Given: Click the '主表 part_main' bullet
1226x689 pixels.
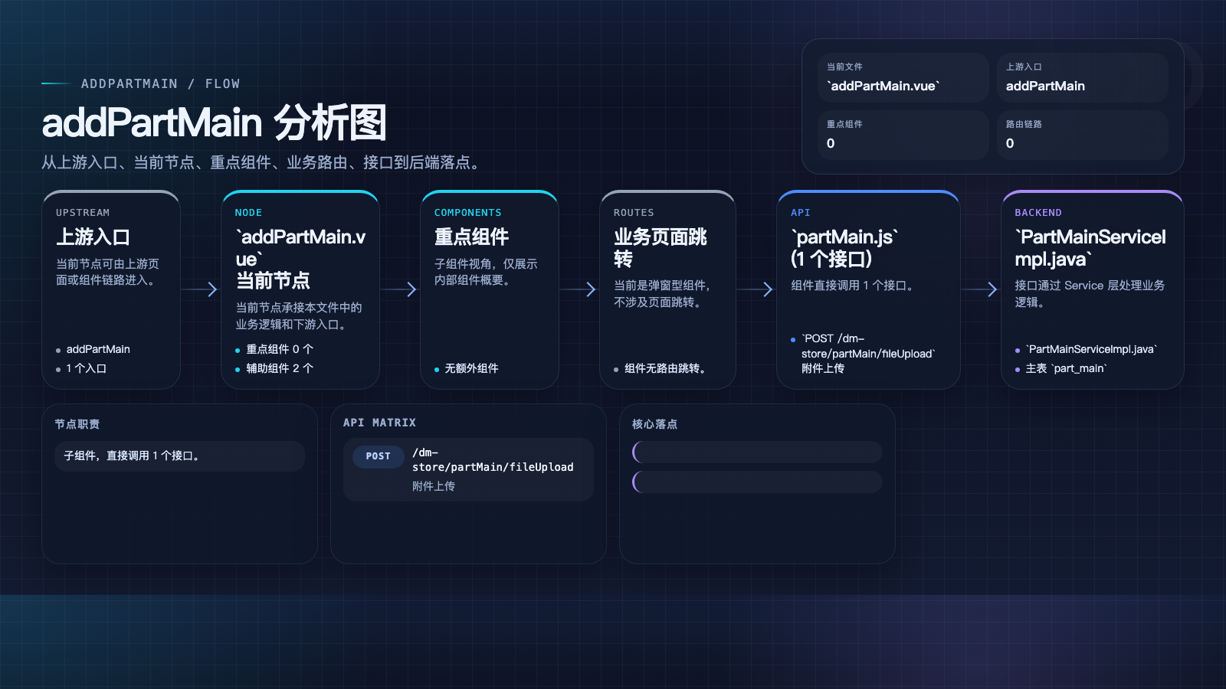Looking at the screenshot, I should [x=1066, y=368].
